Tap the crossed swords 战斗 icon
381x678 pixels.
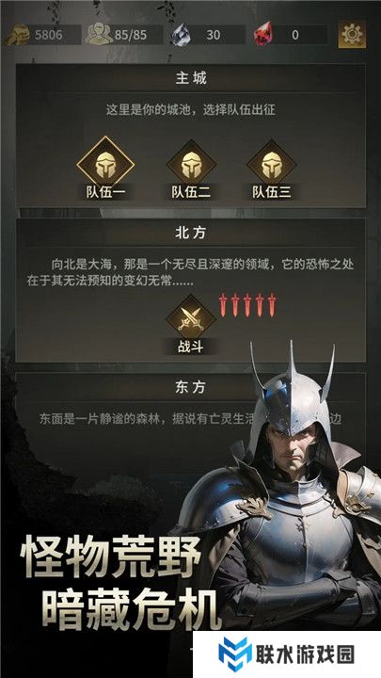(191, 319)
